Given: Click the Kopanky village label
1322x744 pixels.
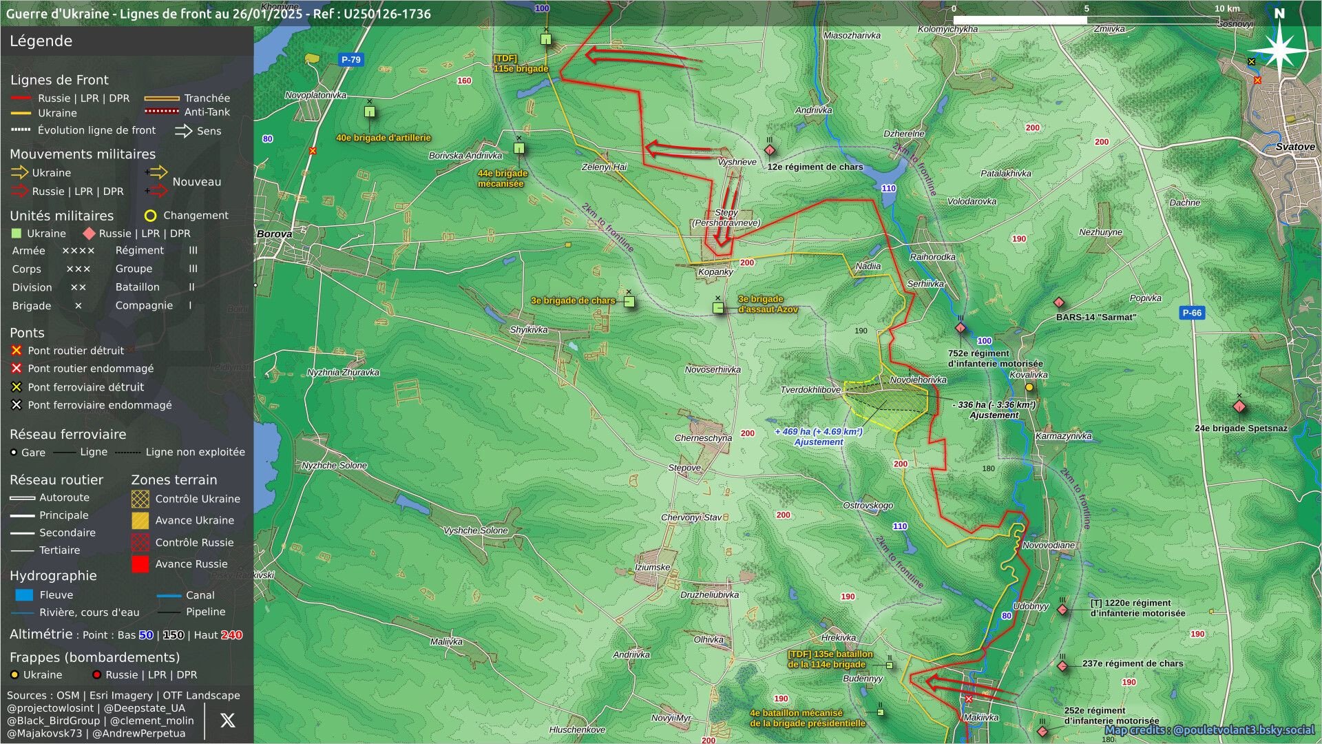Looking at the screenshot, I should click(x=715, y=272).
